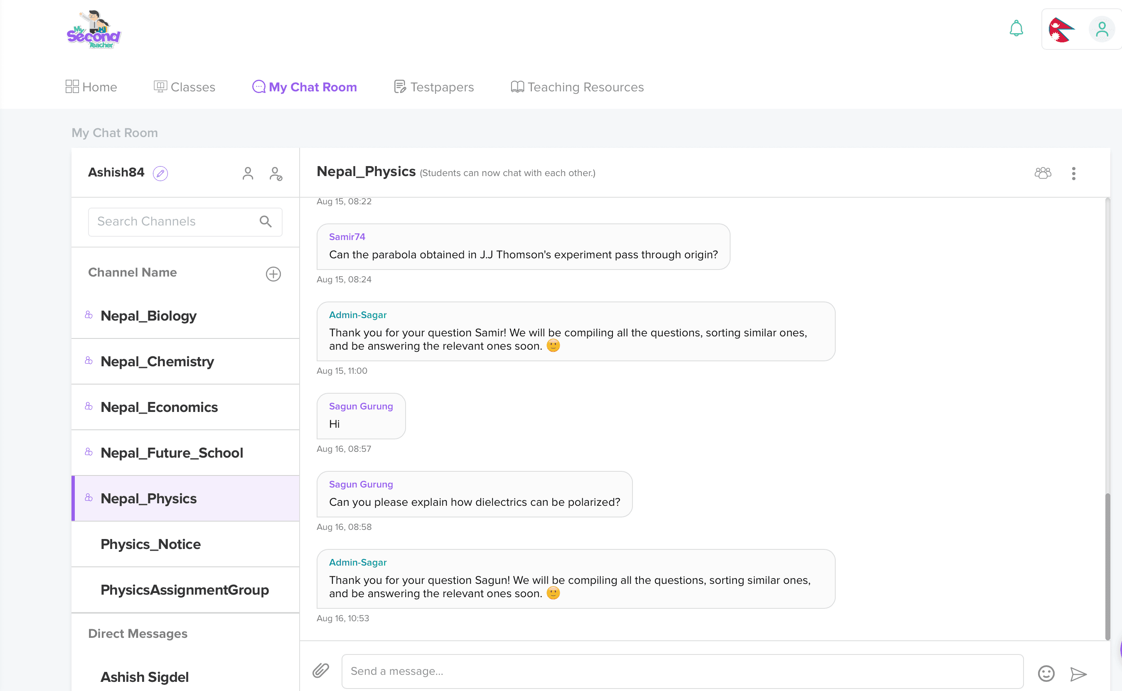Screen dimensions: 1122x691
Task: Click the Nepal_Physics chat title
Action: tap(366, 172)
